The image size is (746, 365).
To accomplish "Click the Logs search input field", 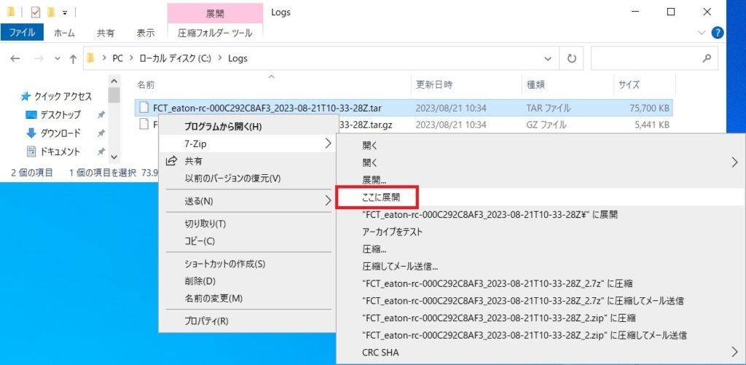I will (645, 58).
